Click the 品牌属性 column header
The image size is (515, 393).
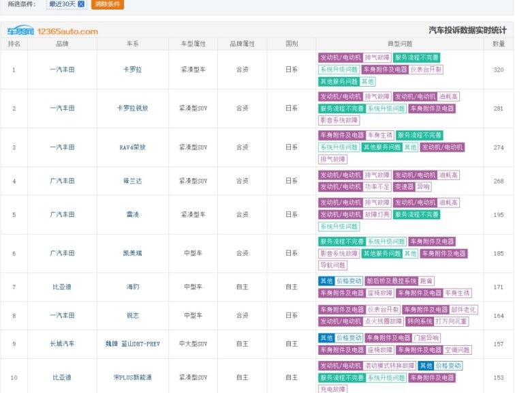[x=243, y=44]
